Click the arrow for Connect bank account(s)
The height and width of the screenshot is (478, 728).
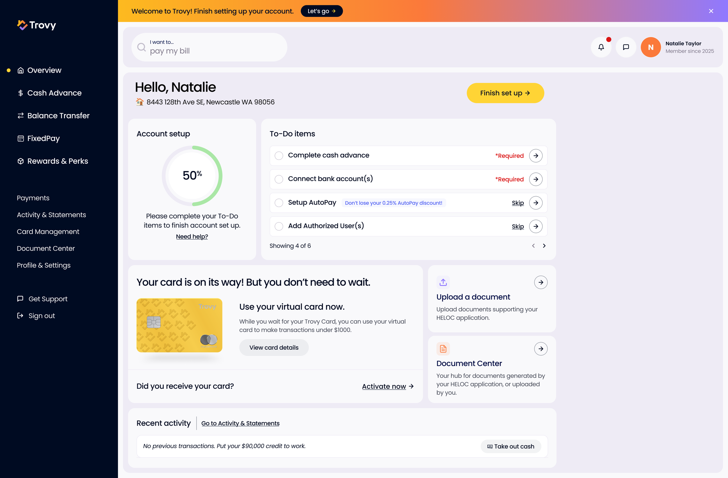click(x=536, y=179)
